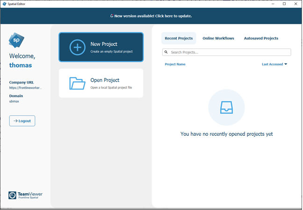Minimize the Spatial Editor window

point(273,4)
